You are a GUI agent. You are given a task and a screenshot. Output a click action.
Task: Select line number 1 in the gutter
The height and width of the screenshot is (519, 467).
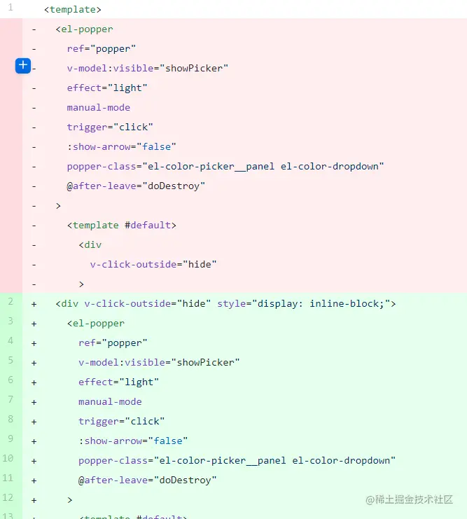11,8
